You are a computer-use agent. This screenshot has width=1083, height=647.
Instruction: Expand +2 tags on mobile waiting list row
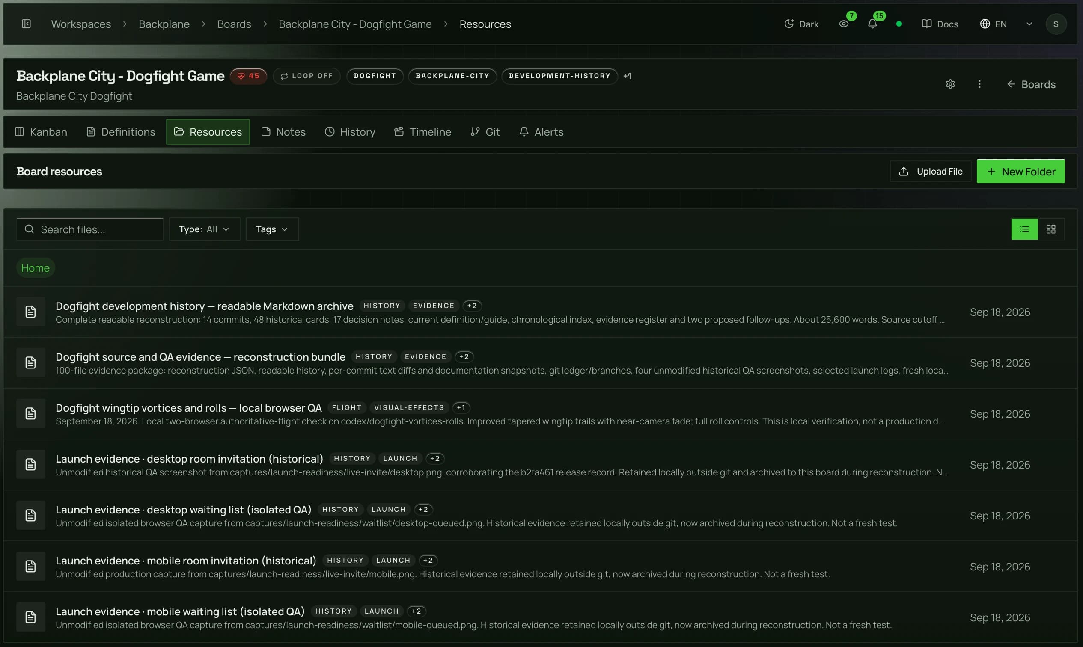tap(416, 611)
